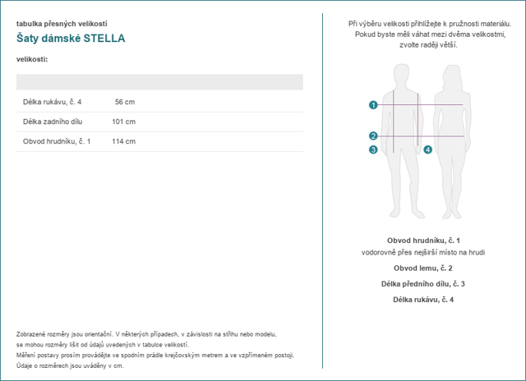
Task: Click the Šaty dámské STELLA heading
Action: [71, 39]
